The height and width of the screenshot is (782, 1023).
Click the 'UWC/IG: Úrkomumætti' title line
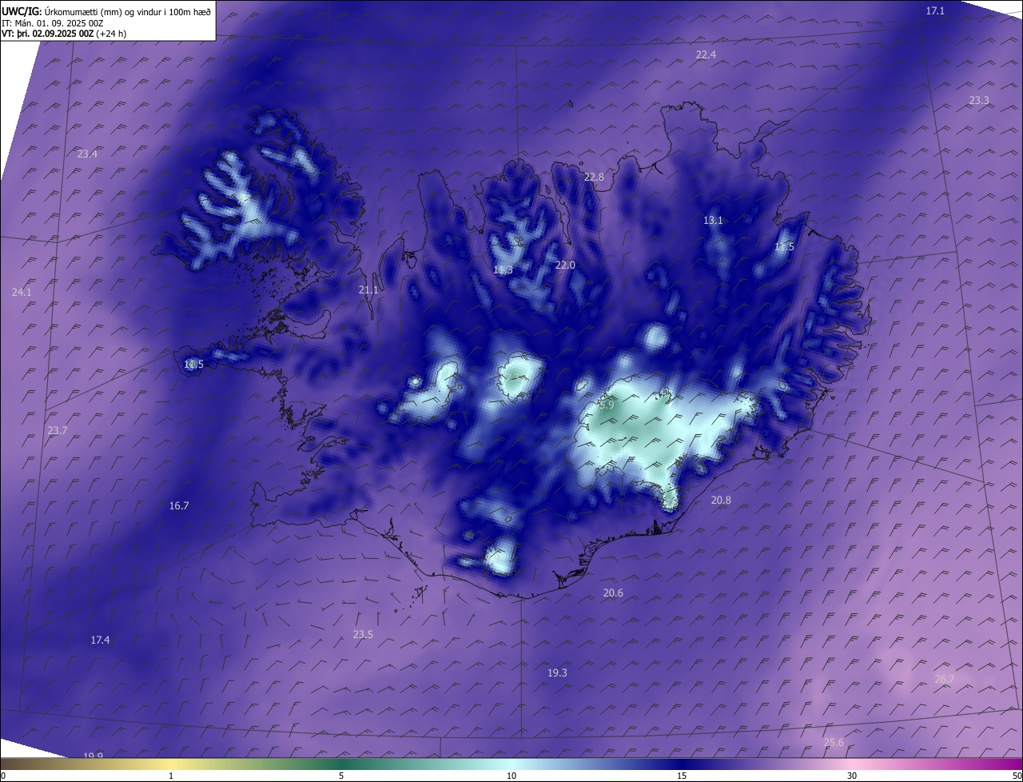(106, 11)
